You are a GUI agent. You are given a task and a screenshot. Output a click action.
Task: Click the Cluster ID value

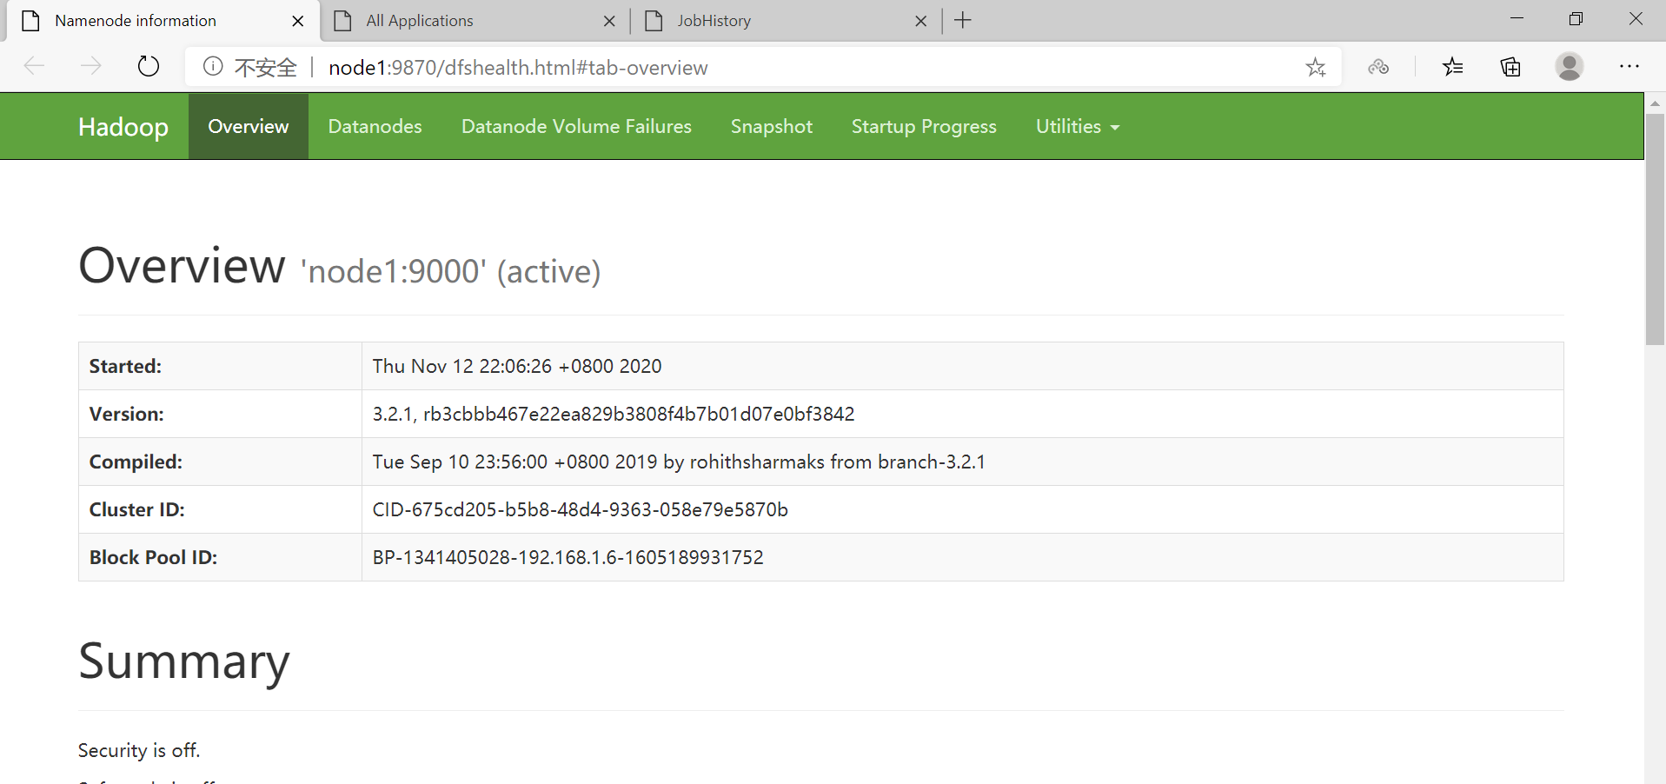pyautogui.click(x=580, y=510)
